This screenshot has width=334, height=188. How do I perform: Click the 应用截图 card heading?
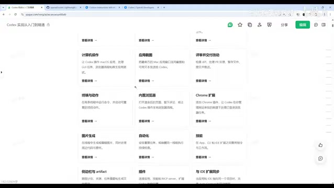click(x=146, y=55)
